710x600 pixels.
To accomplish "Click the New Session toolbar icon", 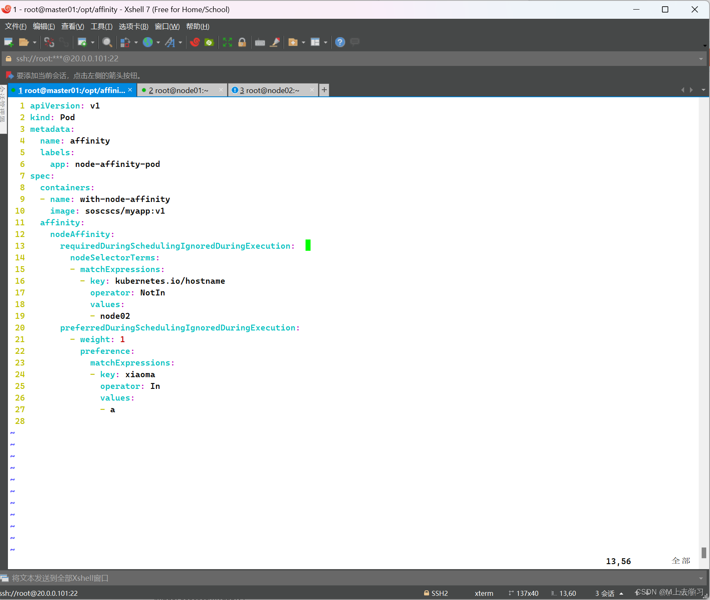I will pos(9,42).
